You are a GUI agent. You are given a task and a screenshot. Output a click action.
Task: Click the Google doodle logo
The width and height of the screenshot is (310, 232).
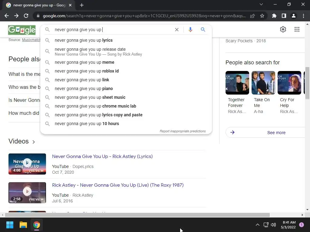point(22,30)
